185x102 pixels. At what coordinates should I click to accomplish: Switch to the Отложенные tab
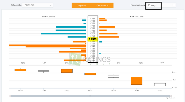point(102,6)
